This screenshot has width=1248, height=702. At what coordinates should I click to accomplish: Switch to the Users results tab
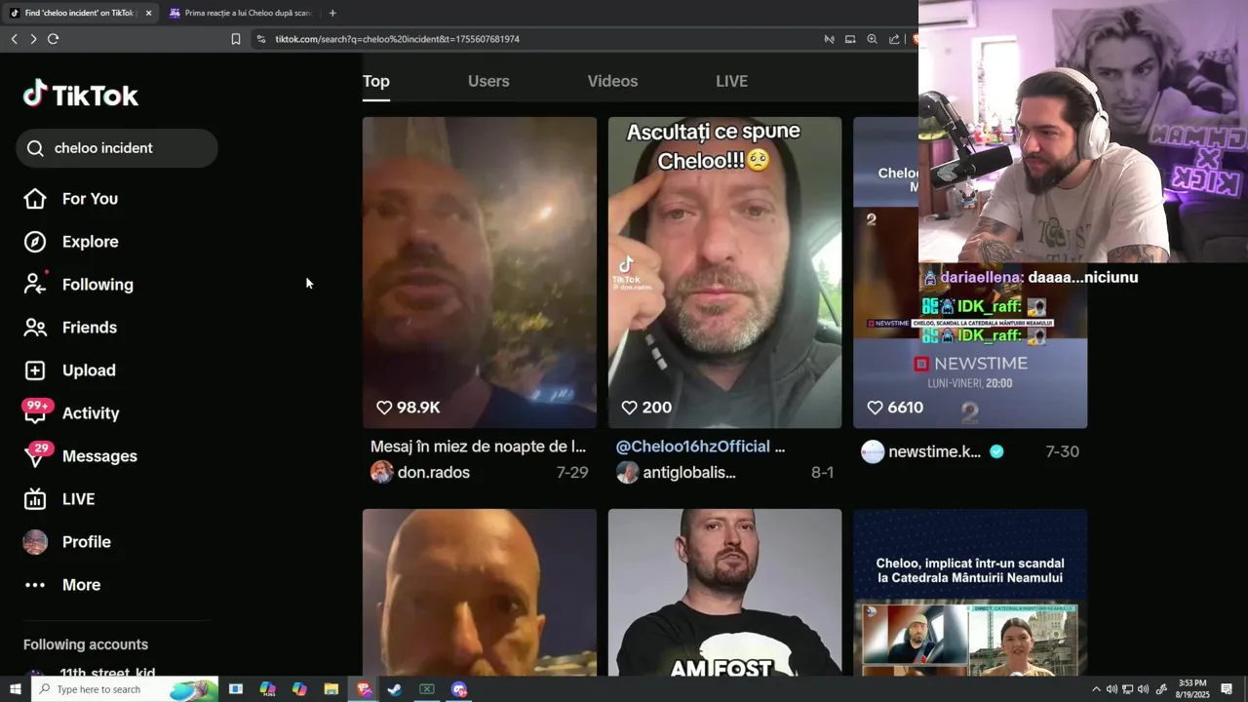[x=488, y=81]
